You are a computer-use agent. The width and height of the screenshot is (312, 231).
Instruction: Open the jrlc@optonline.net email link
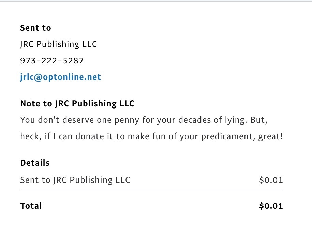point(60,77)
